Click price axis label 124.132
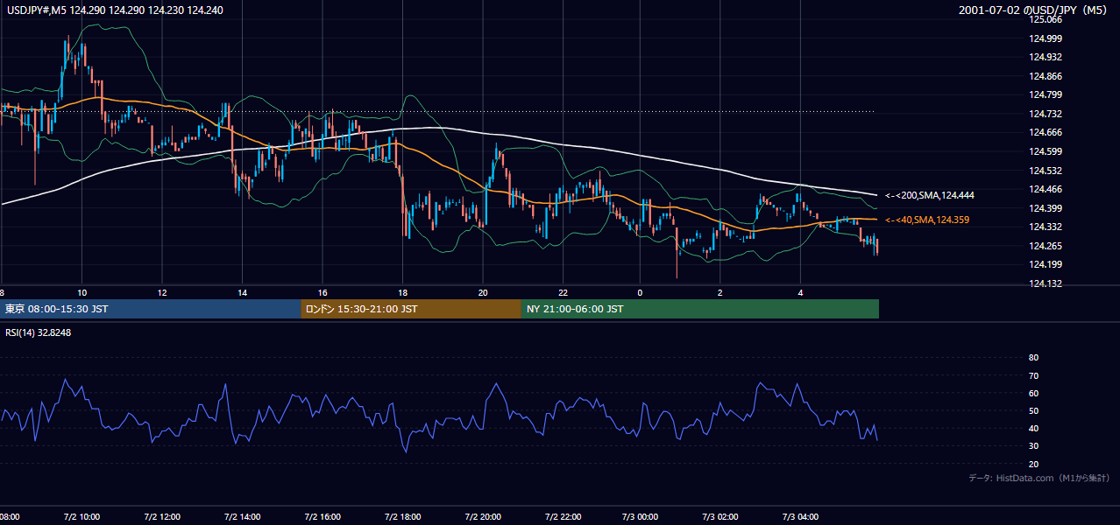1120x525 pixels. pyautogui.click(x=1047, y=283)
